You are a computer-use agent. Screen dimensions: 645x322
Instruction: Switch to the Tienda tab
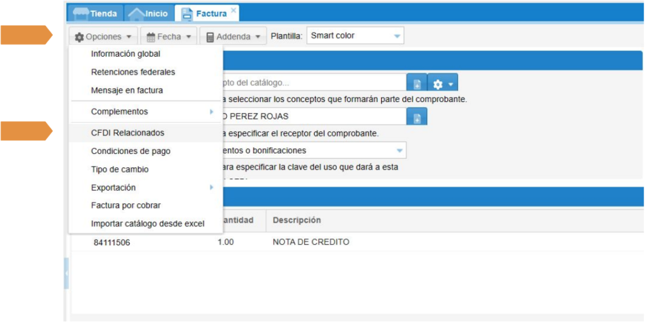[x=96, y=13]
